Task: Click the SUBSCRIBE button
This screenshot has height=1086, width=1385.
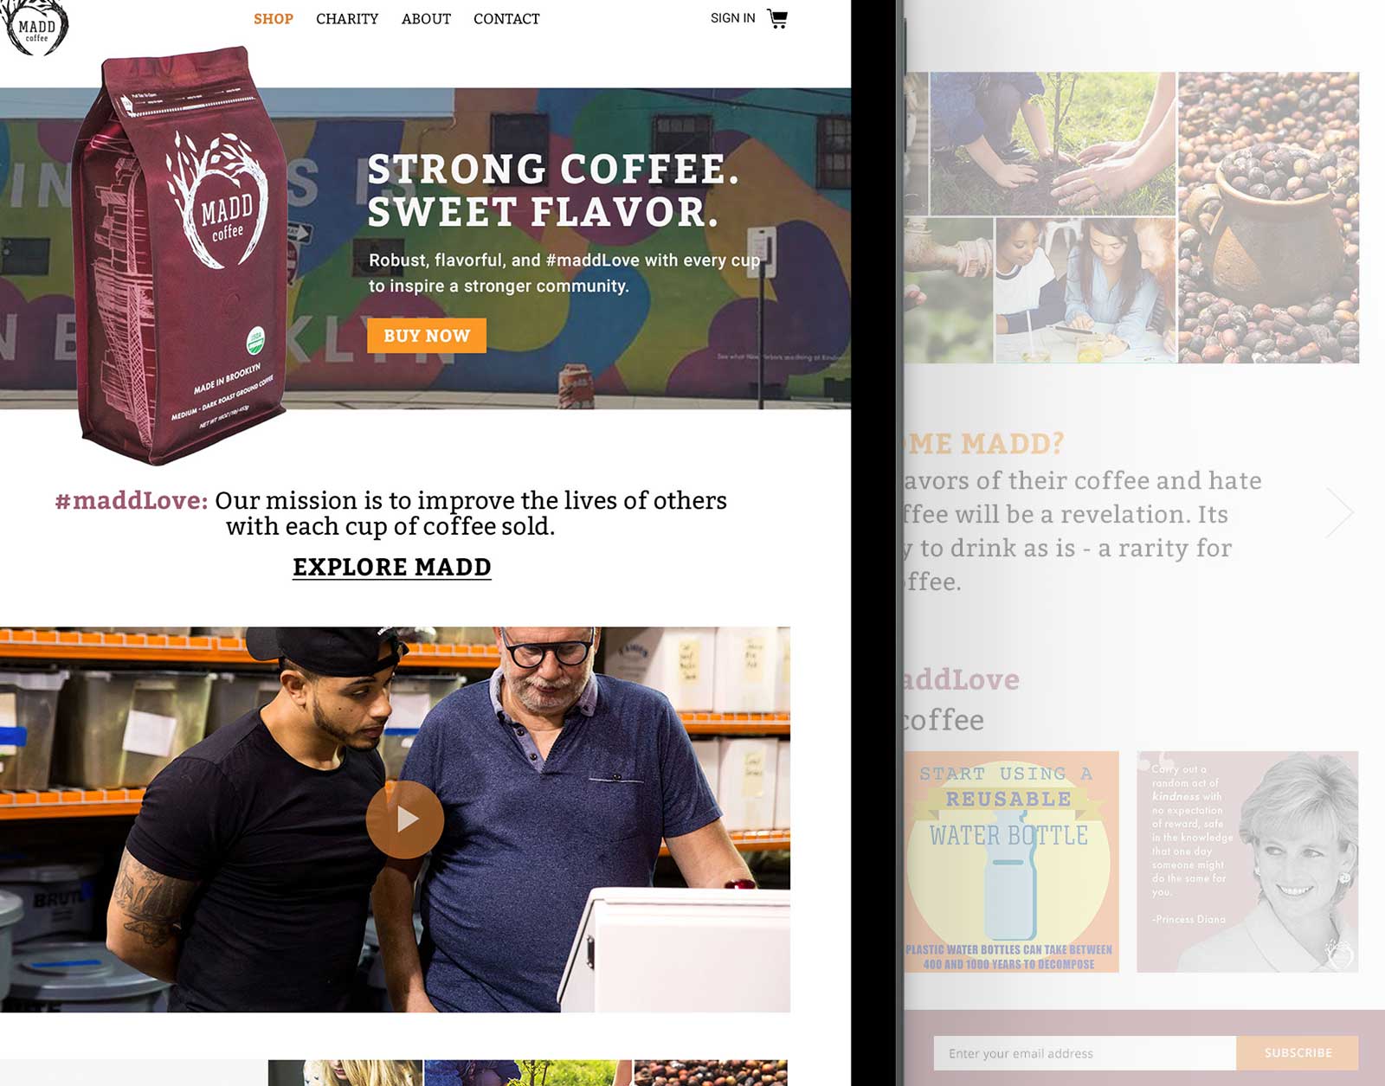Action: pos(1298,1053)
